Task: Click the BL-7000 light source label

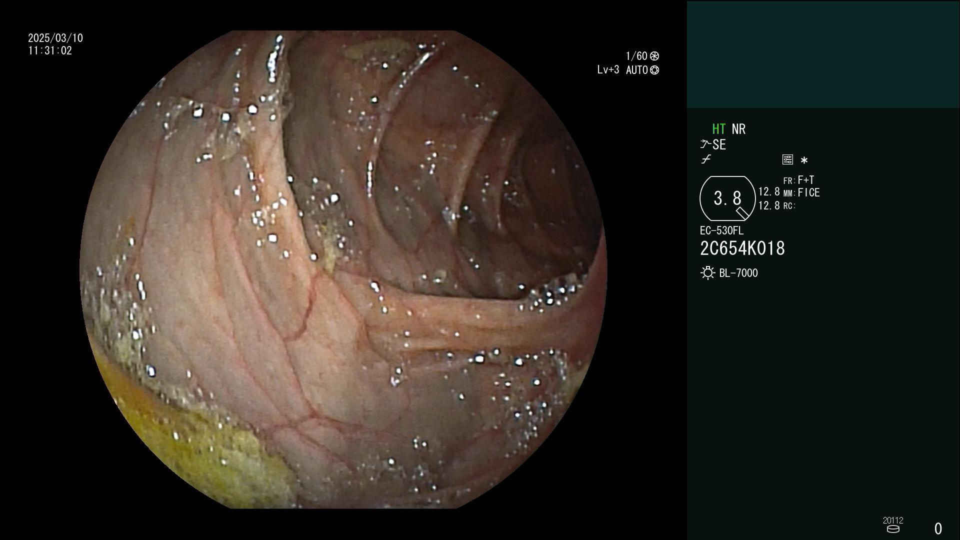Action: [738, 273]
